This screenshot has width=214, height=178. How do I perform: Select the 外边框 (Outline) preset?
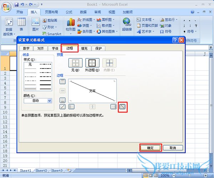click(92, 63)
